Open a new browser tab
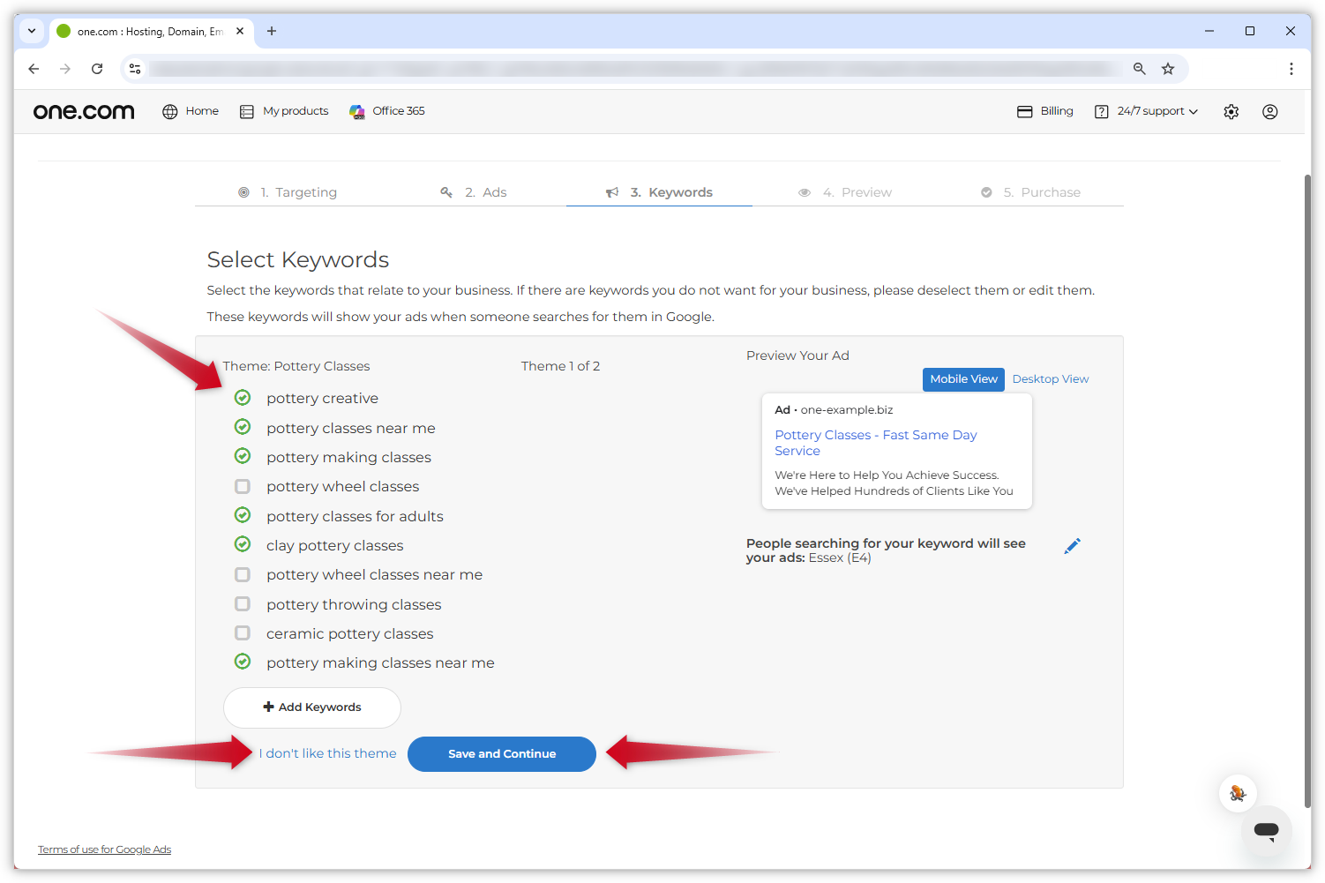 coord(272,31)
